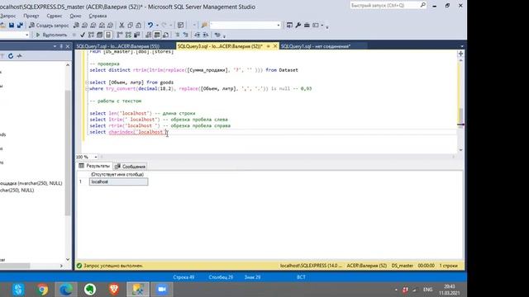Click Object Explorer scroll right arrow
Image resolution: width=529 pixels, height=297 pixels.
tap(61, 266)
